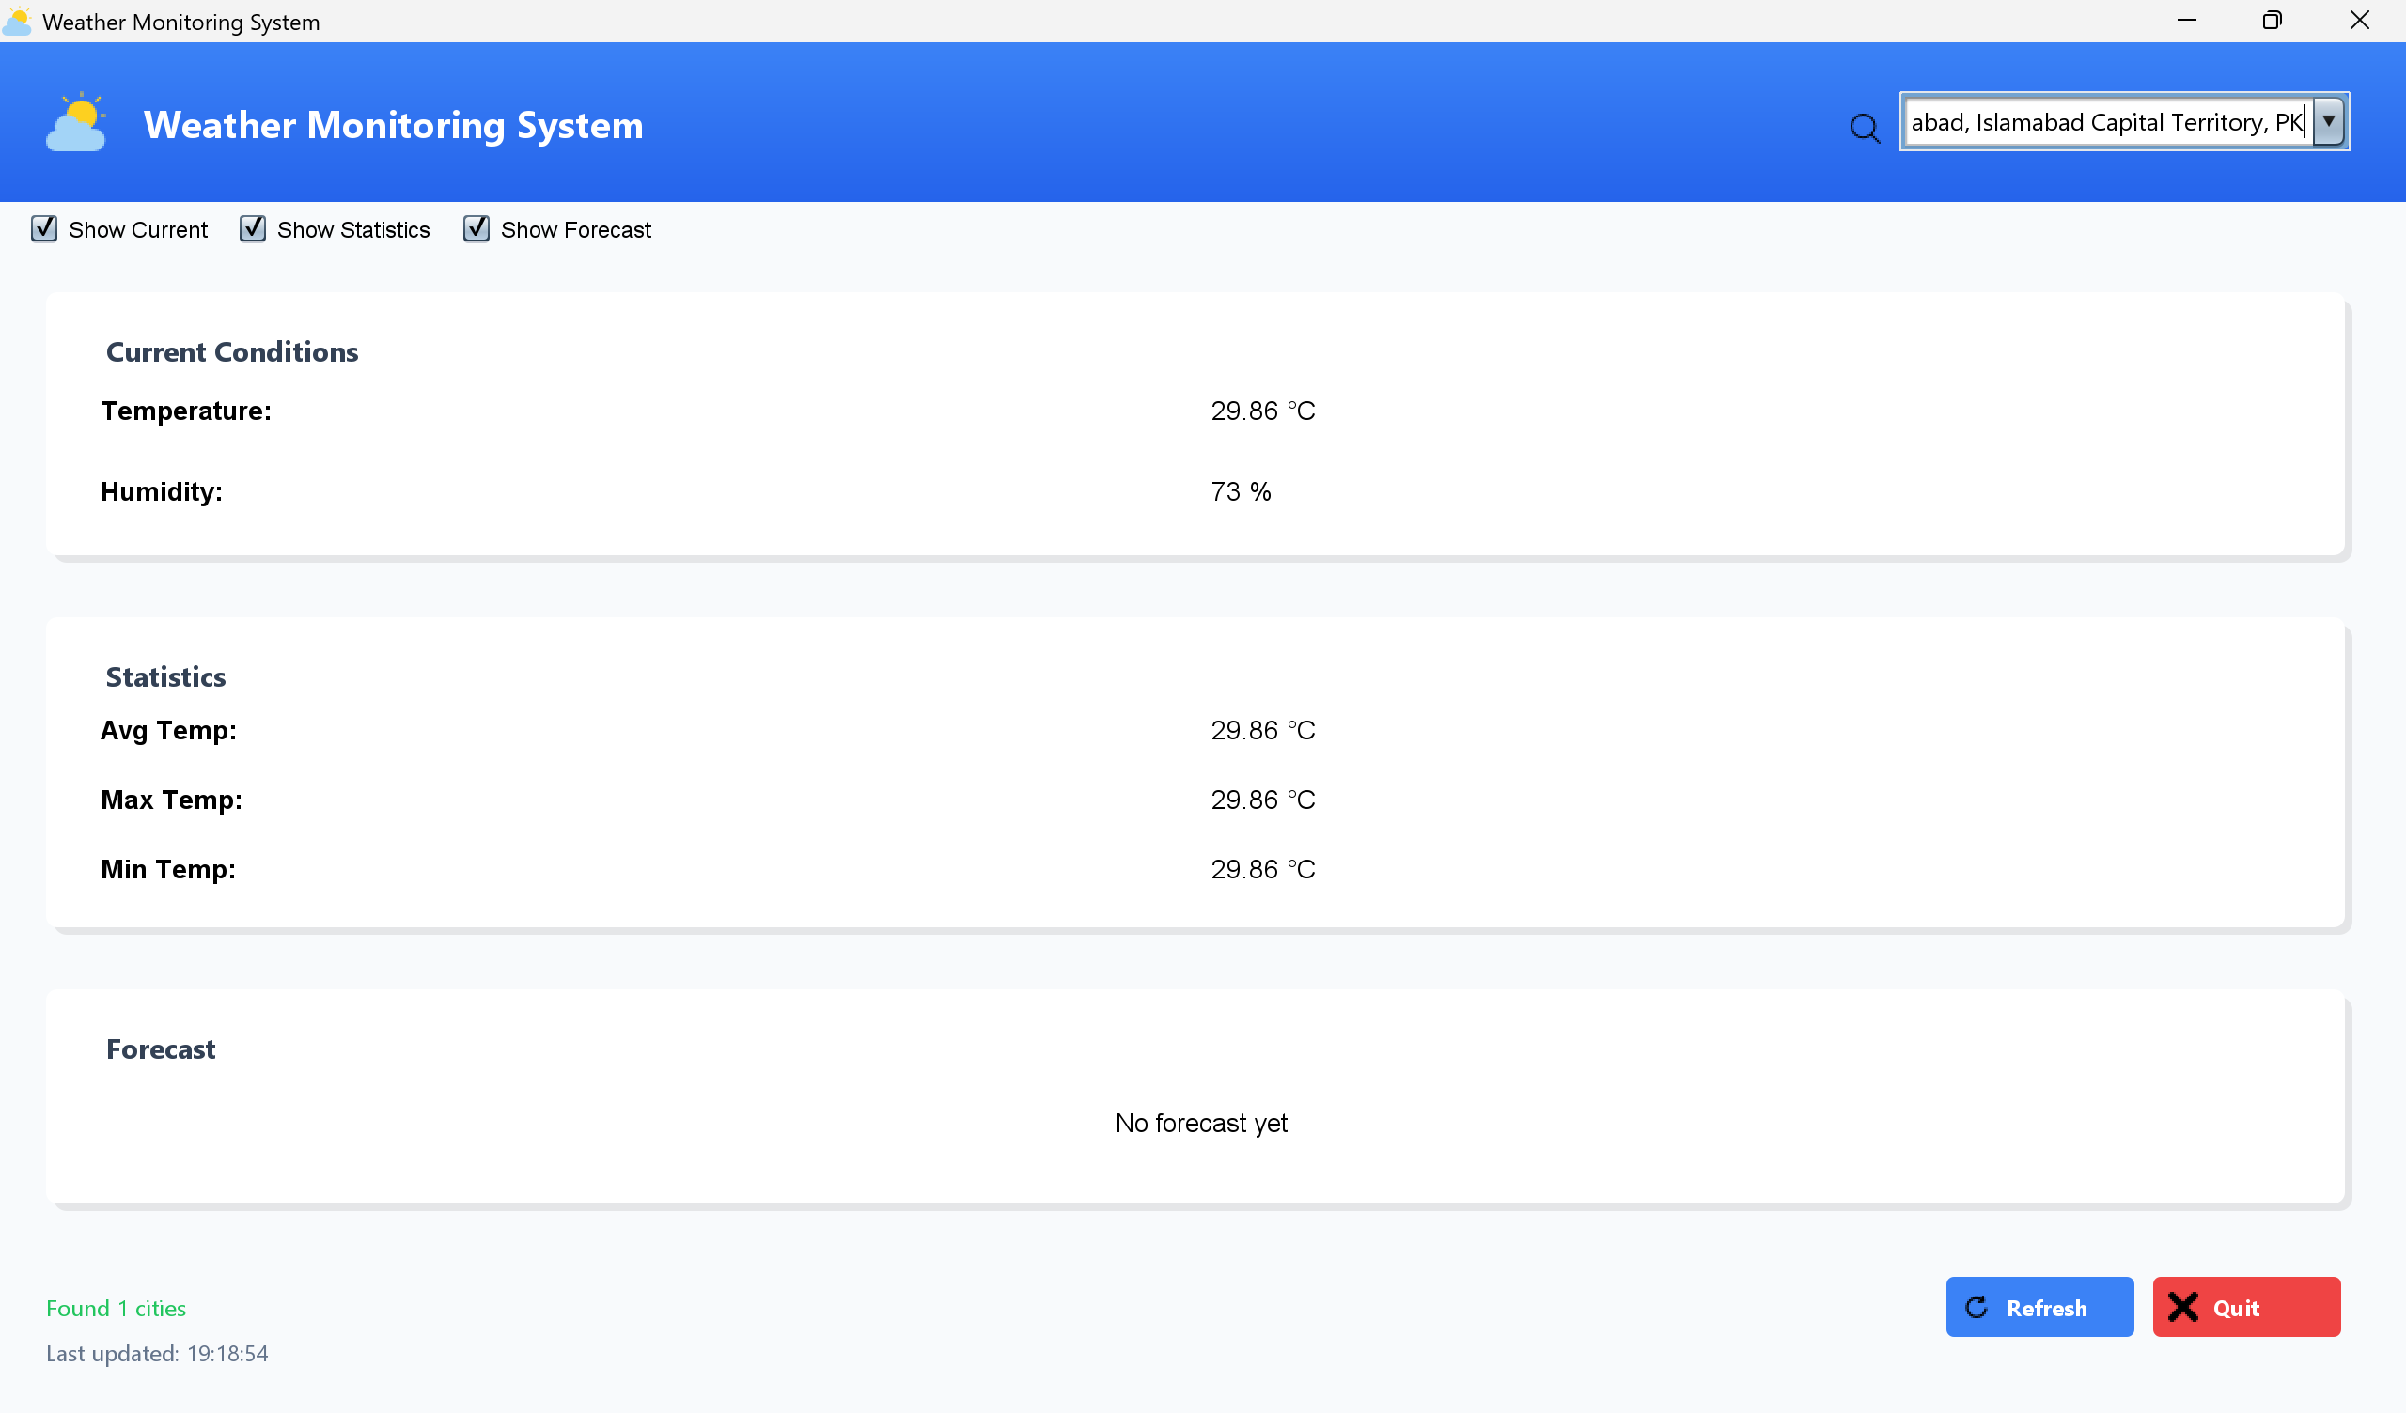Click the Forecast section heading

161,1049
